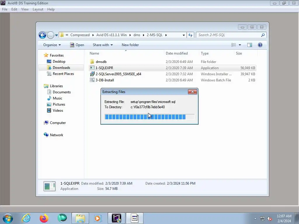This screenshot has height=224, width=299.
Task: Select Libraries in the navigation pane
Action: pyautogui.click(x=56, y=86)
